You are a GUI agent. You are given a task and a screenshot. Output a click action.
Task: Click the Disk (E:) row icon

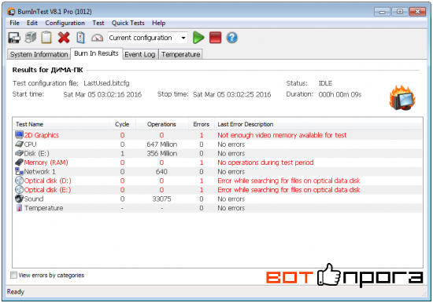pyautogui.click(x=20, y=153)
